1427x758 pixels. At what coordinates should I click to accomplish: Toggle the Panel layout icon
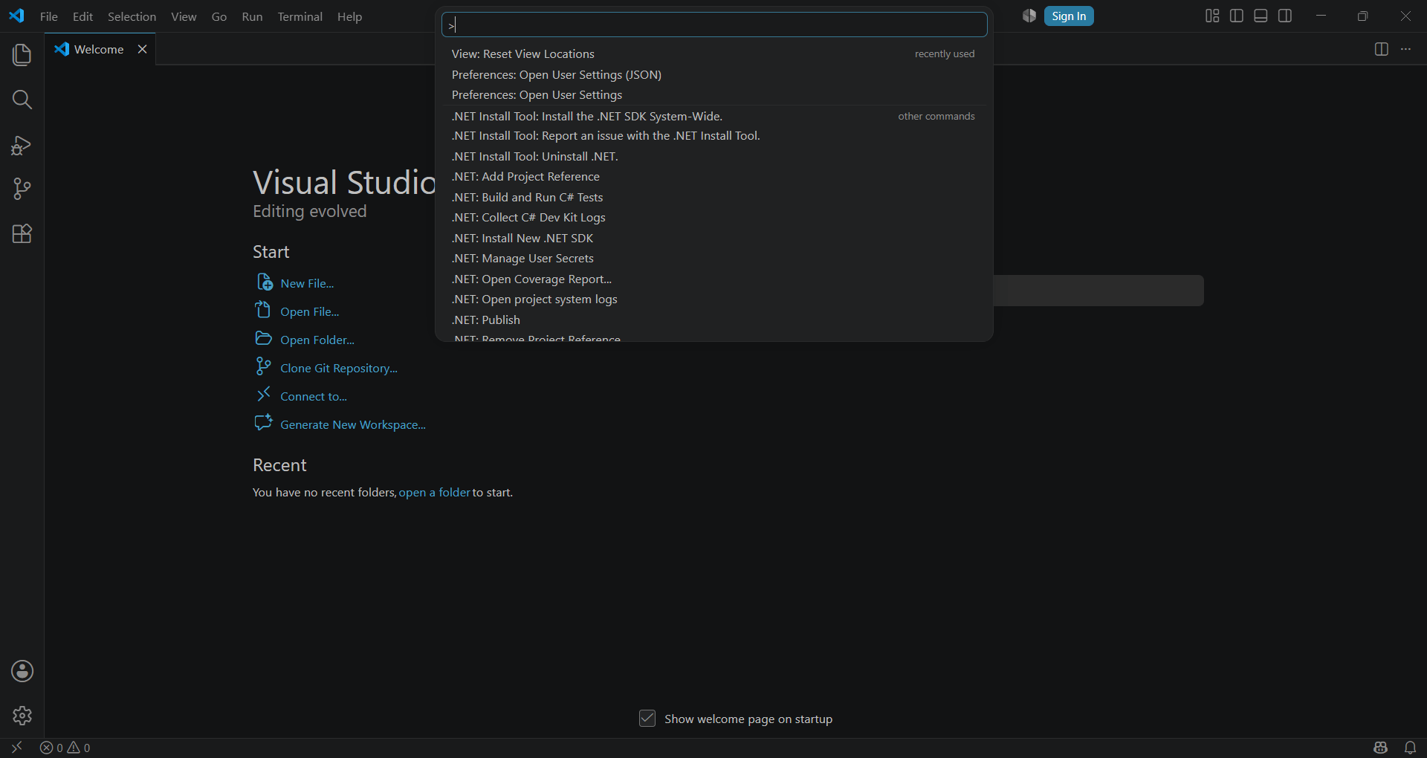1261,16
